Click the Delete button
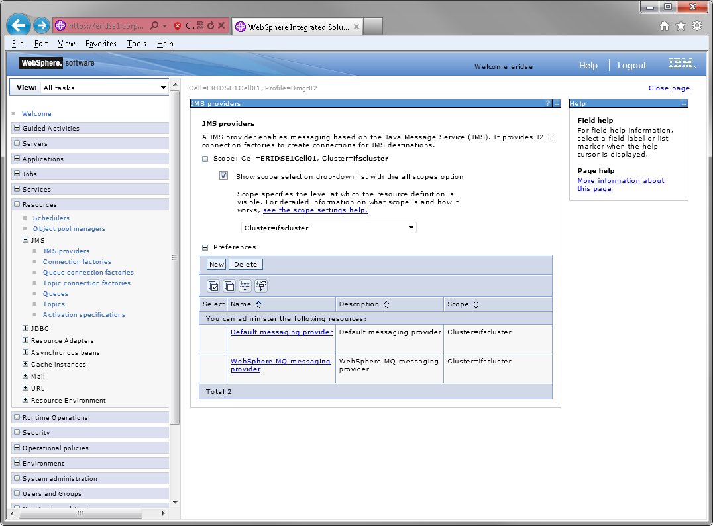Screen dimensions: 713x526 246,265
